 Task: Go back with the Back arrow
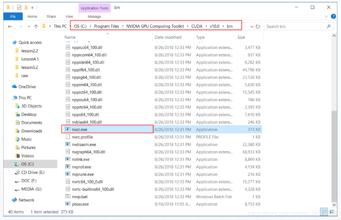point(10,26)
